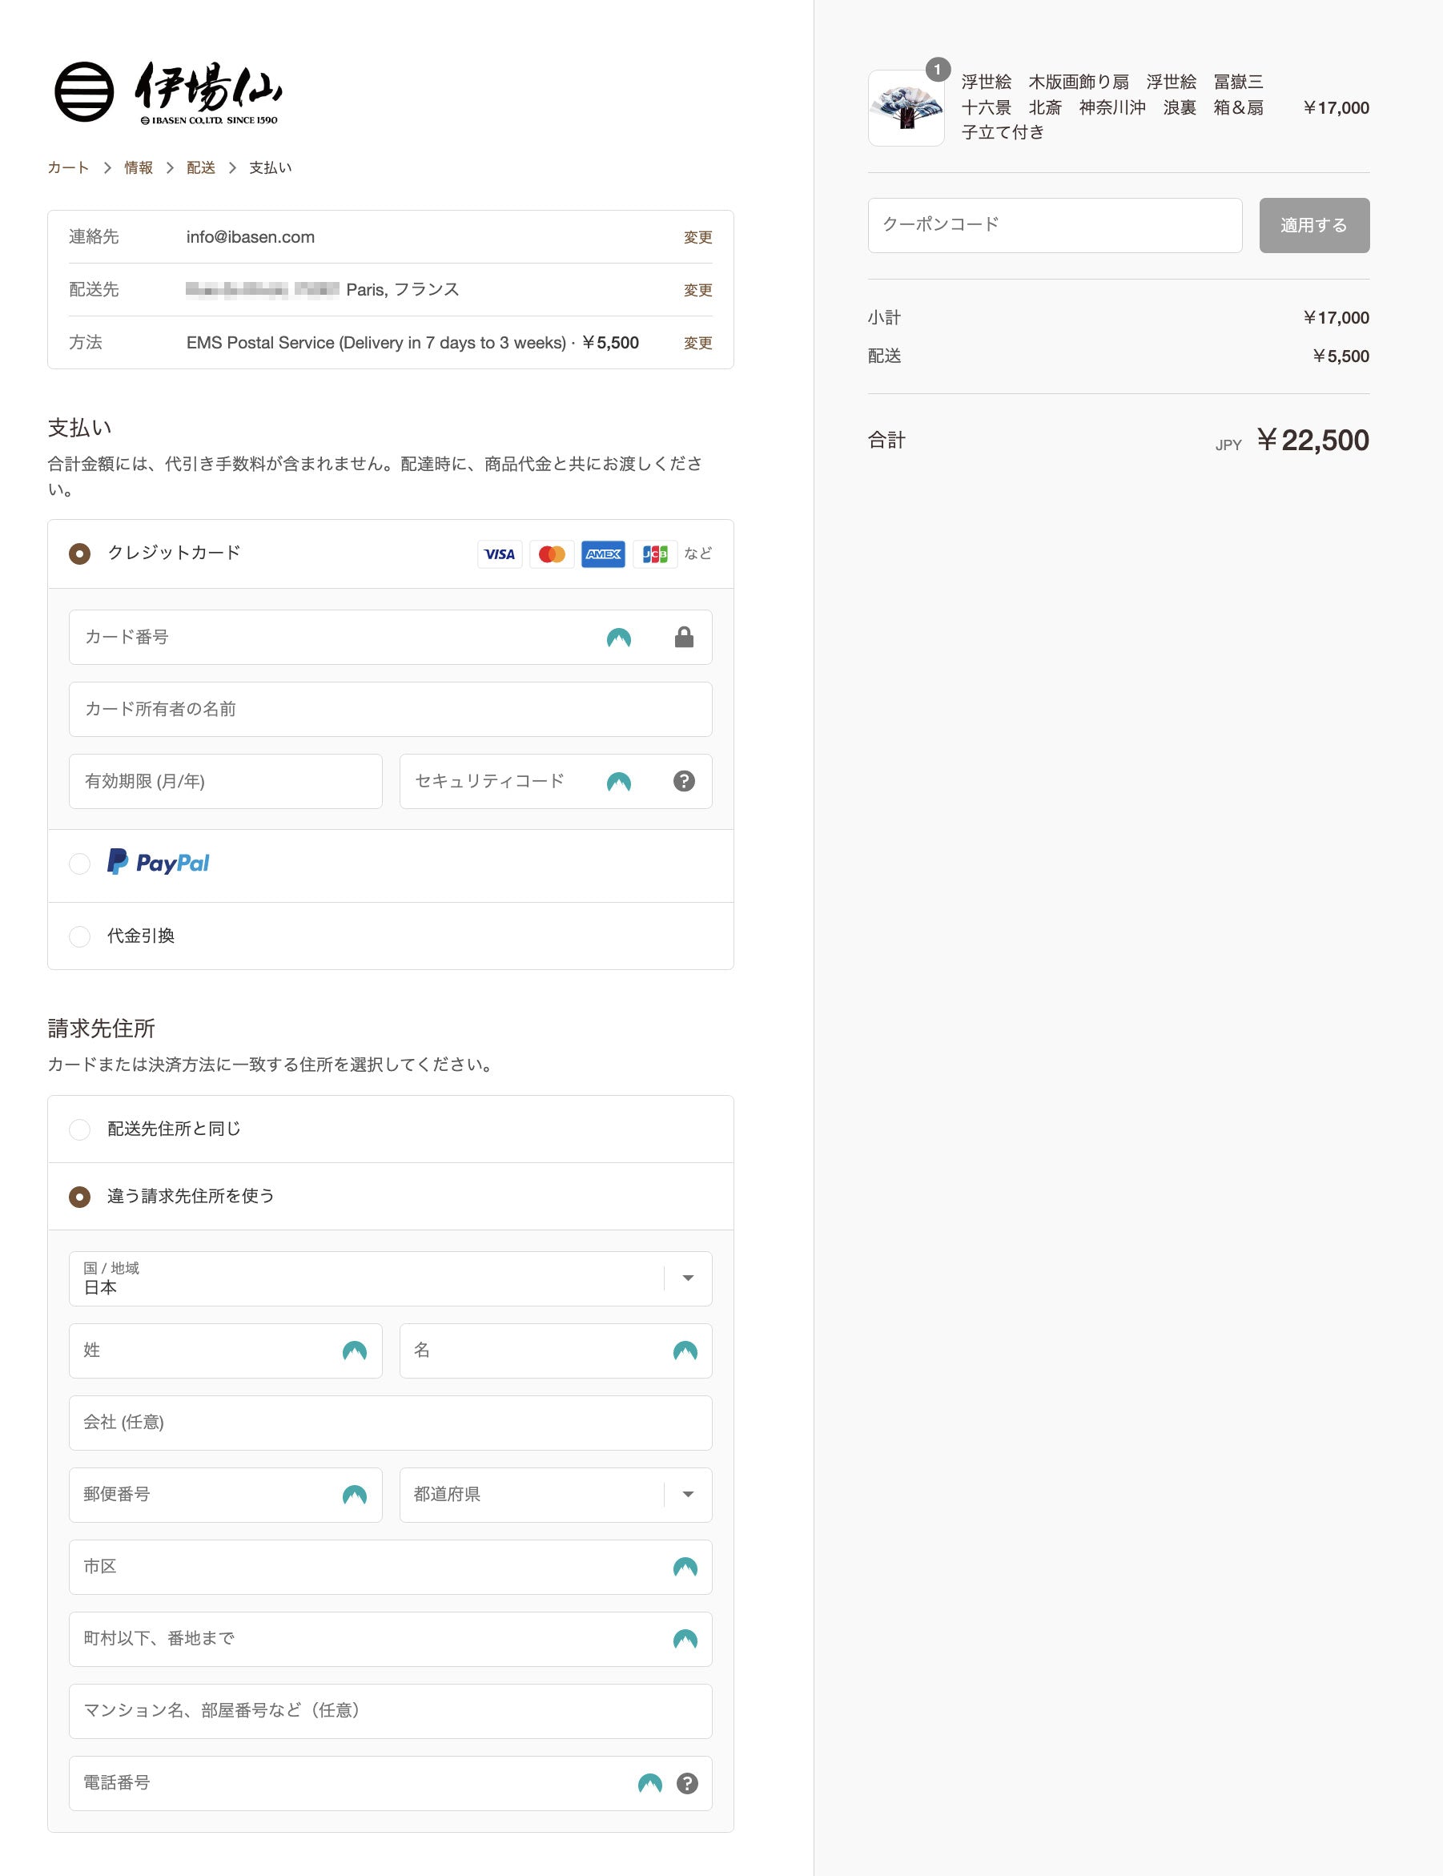The width and height of the screenshot is (1443, 1876).
Task: Click autofill icon in the 姓 field
Action: [x=354, y=1351]
